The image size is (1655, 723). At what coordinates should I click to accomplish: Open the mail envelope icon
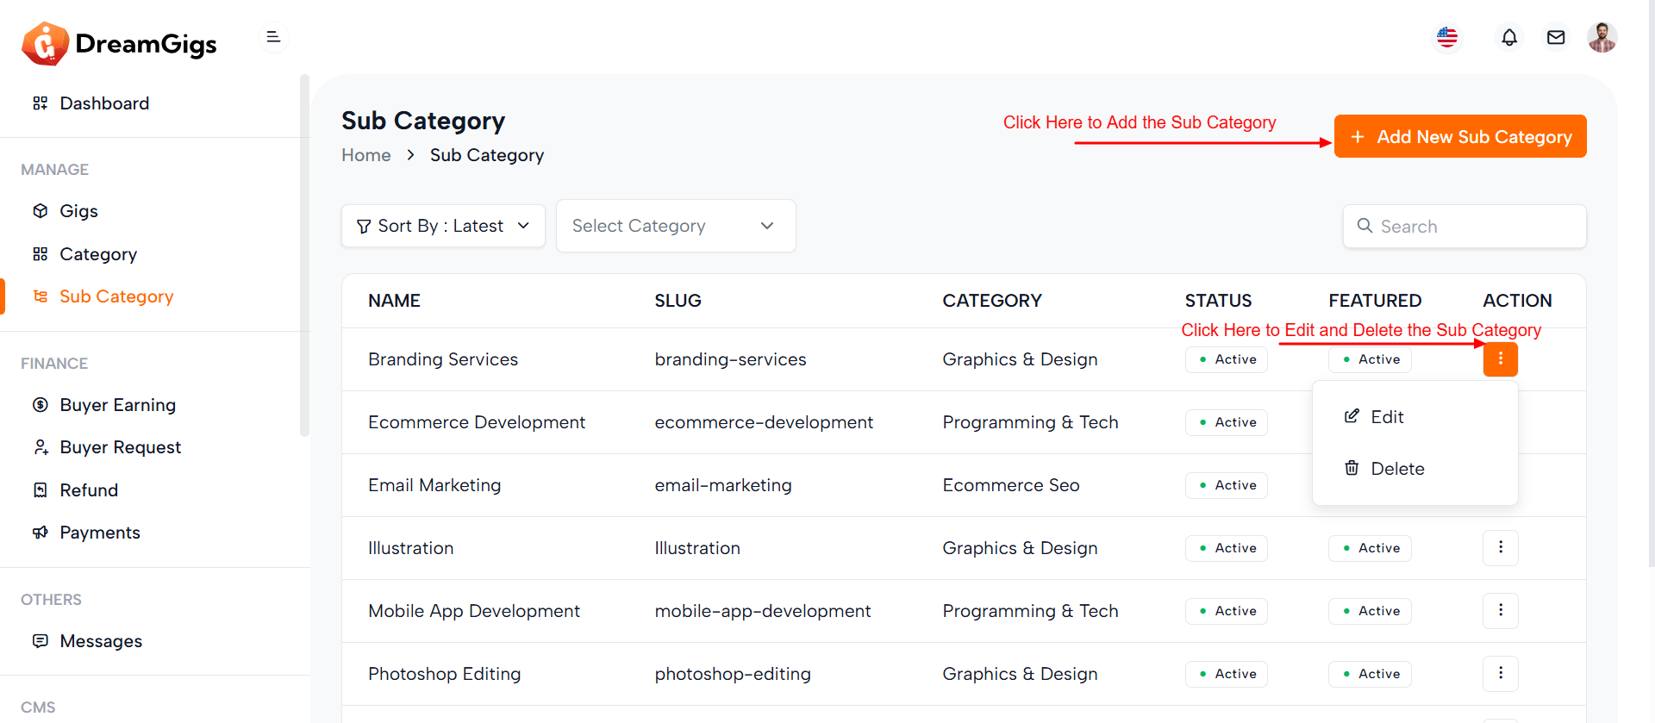(x=1555, y=38)
